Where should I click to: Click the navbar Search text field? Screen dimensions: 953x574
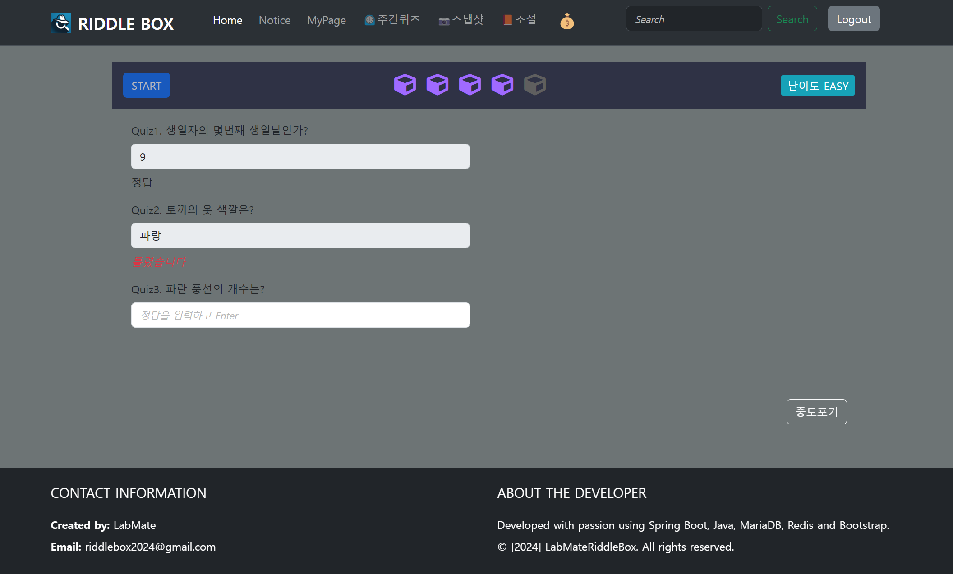pyautogui.click(x=693, y=19)
